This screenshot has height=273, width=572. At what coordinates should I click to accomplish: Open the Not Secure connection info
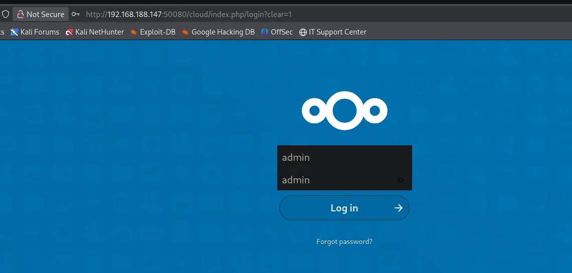41,14
